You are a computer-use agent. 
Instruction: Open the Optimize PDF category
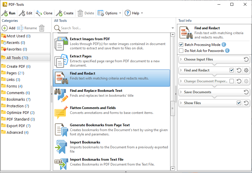pos(25,112)
